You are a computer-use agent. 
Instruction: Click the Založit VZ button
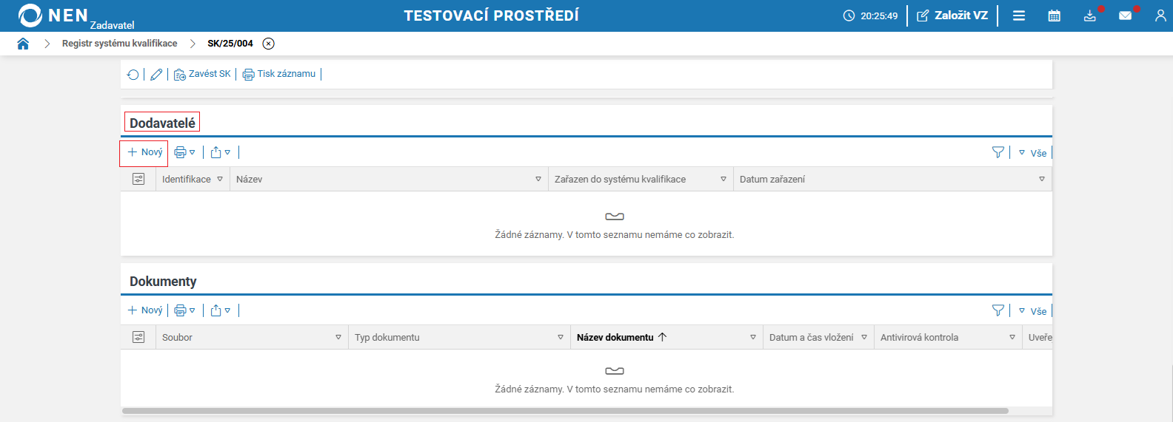952,16
